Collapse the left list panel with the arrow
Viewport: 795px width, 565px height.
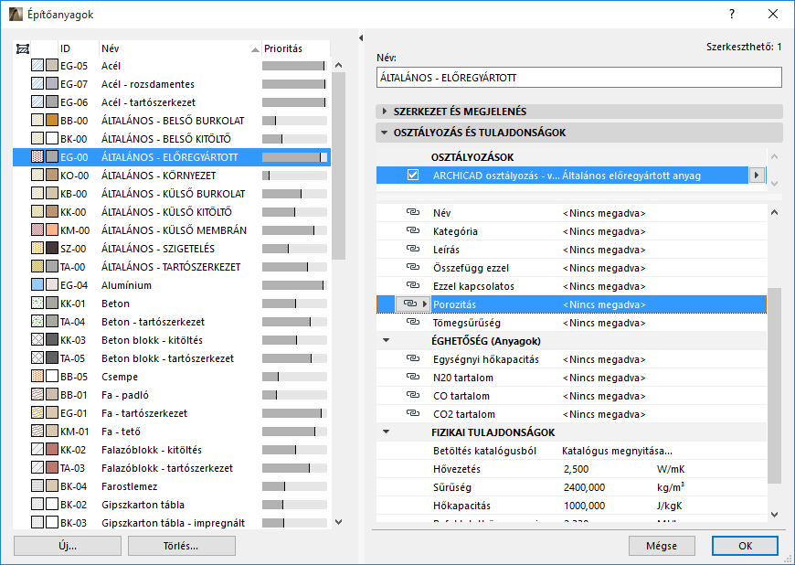click(x=361, y=38)
